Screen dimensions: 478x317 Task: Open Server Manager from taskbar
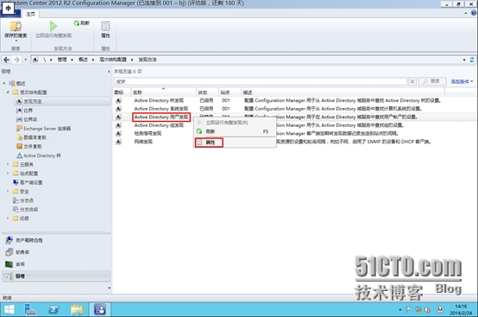[30, 310]
